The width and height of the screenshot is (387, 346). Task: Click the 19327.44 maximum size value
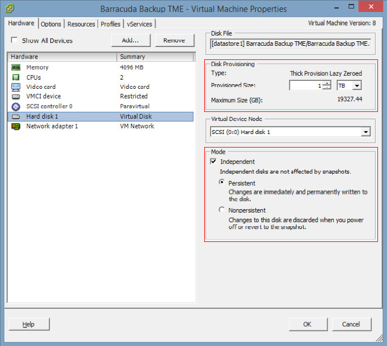click(350, 99)
